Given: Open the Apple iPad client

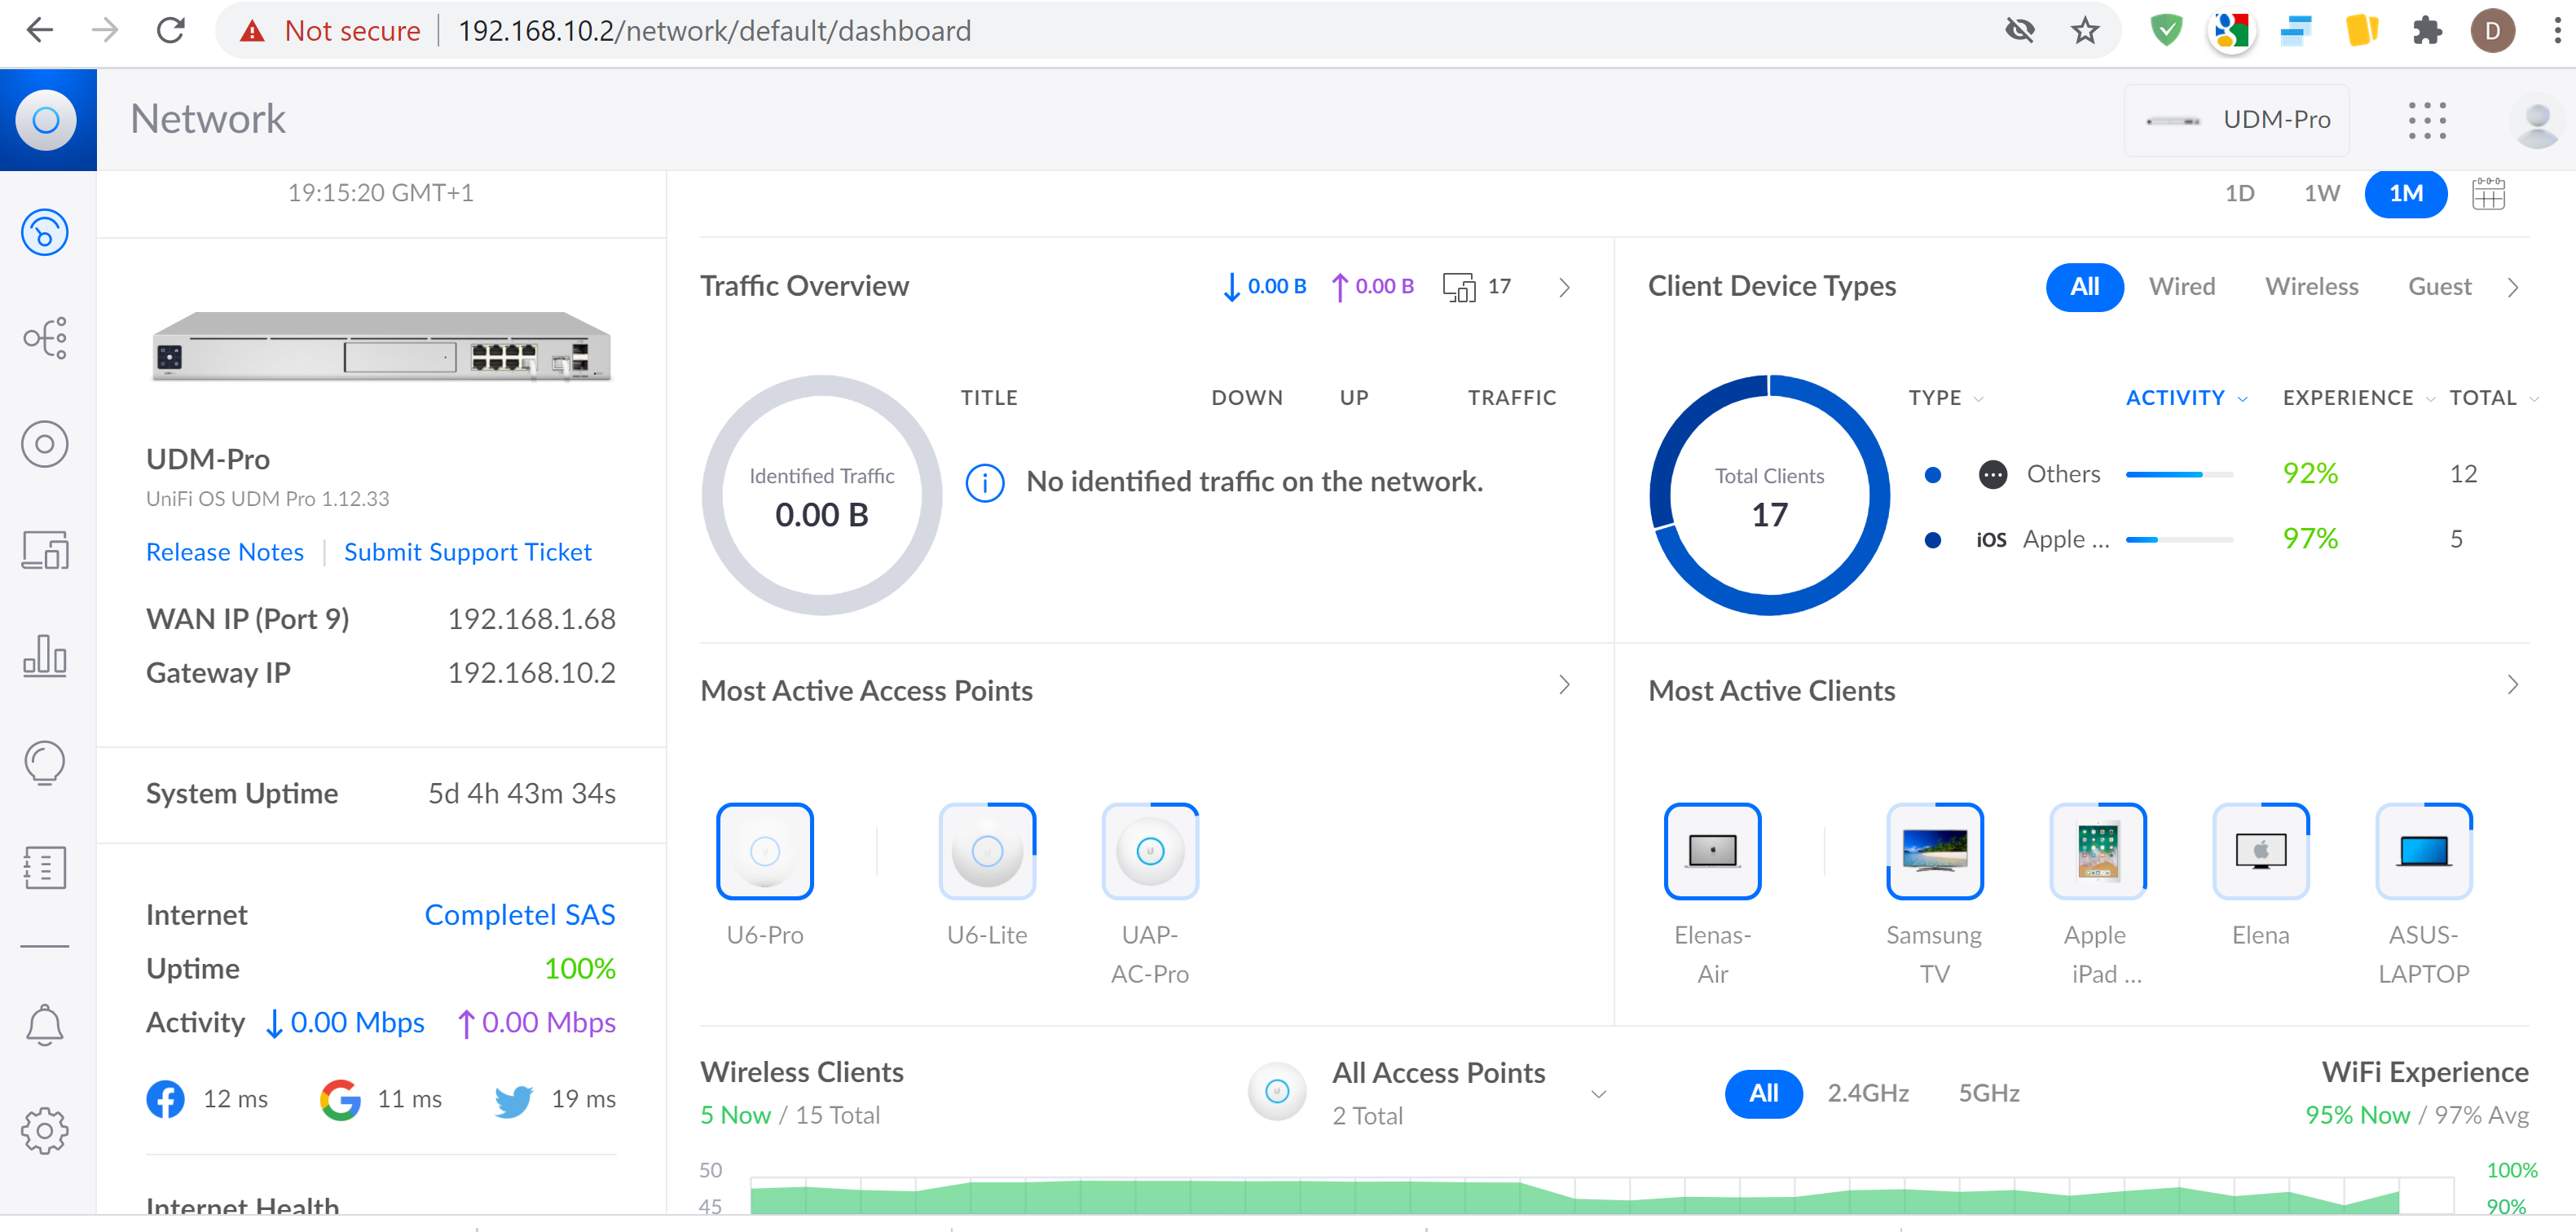Looking at the screenshot, I should [x=2097, y=852].
